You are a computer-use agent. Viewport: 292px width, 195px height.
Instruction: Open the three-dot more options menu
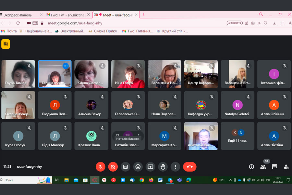(175, 167)
